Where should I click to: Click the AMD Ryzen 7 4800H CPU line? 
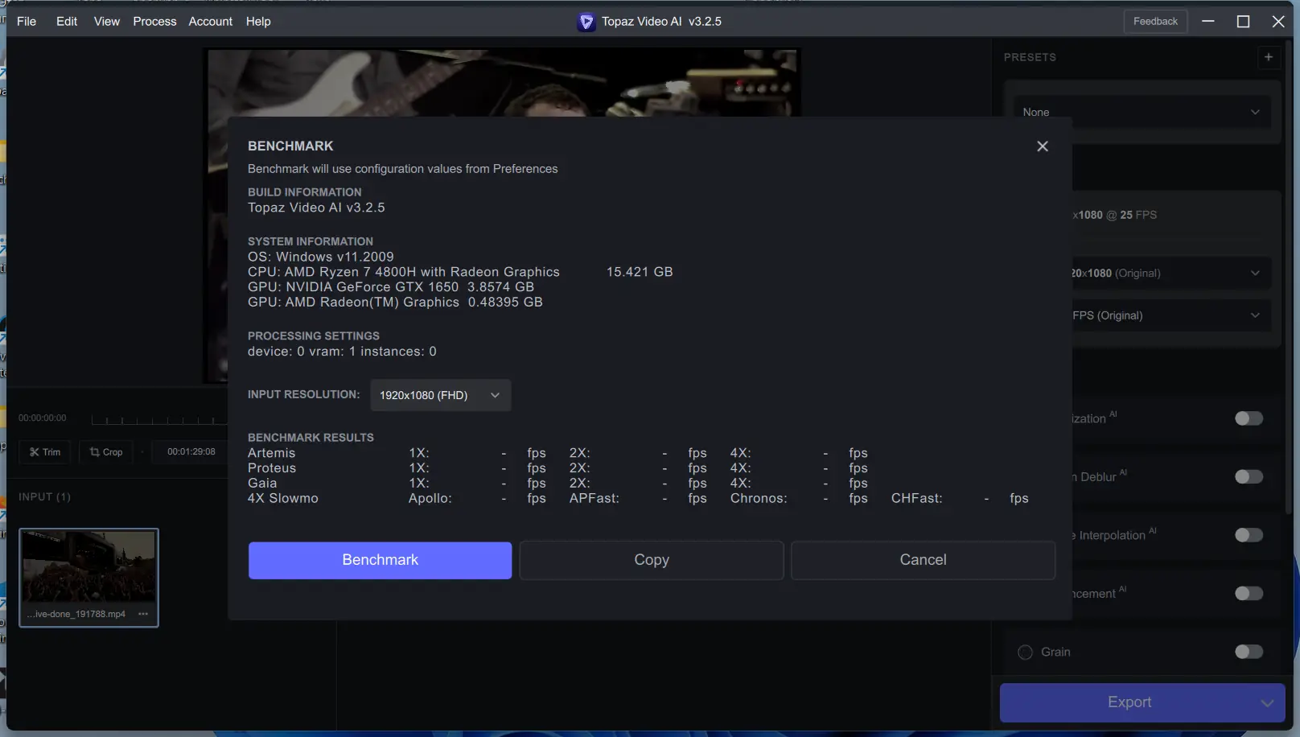point(404,272)
